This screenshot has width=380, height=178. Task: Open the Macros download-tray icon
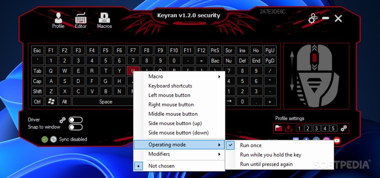(104, 18)
